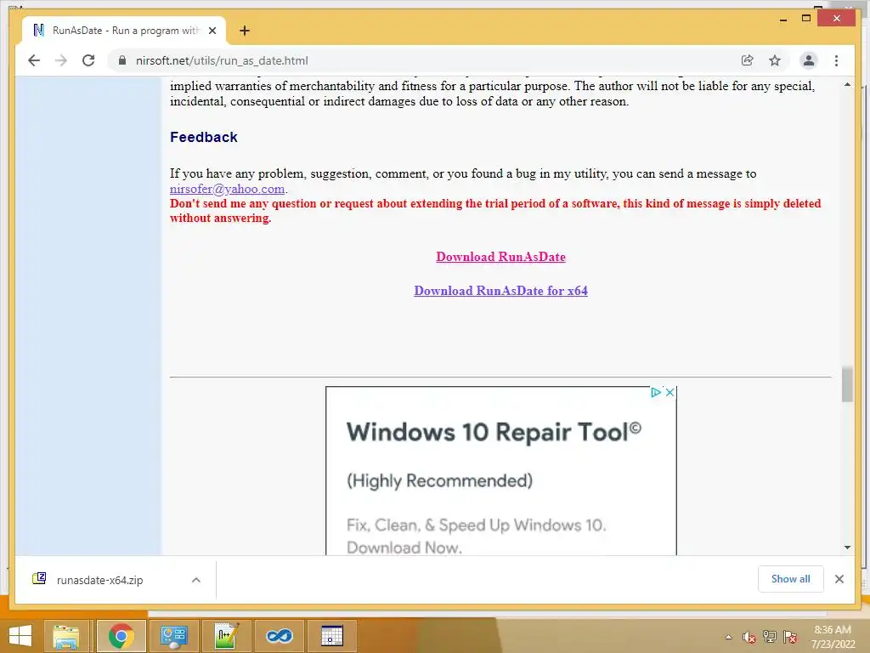Minimize the Chrome window
Viewport: 870px width, 653px height.
pyautogui.click(x=782, y=20)
